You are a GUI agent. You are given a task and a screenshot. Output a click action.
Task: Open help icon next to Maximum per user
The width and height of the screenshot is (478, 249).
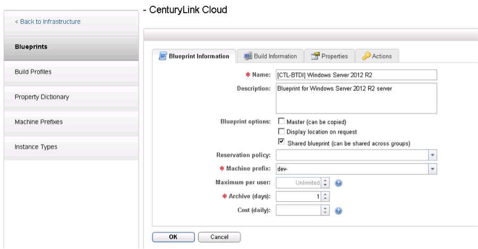click(x=338, y=183)
